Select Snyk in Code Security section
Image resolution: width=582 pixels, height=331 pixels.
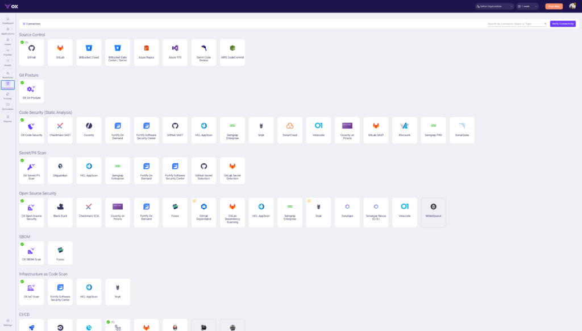click(x=261, y=130)
